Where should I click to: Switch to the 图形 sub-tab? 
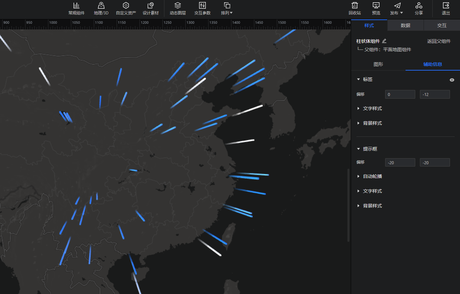tap(378, 64)
